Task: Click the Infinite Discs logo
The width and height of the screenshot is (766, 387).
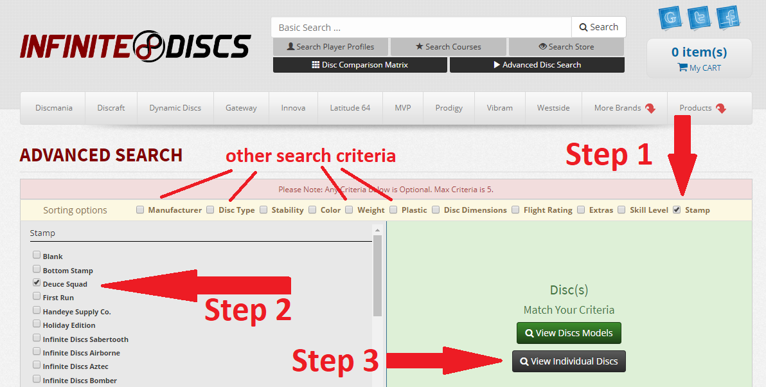Action: coord(136,46)
